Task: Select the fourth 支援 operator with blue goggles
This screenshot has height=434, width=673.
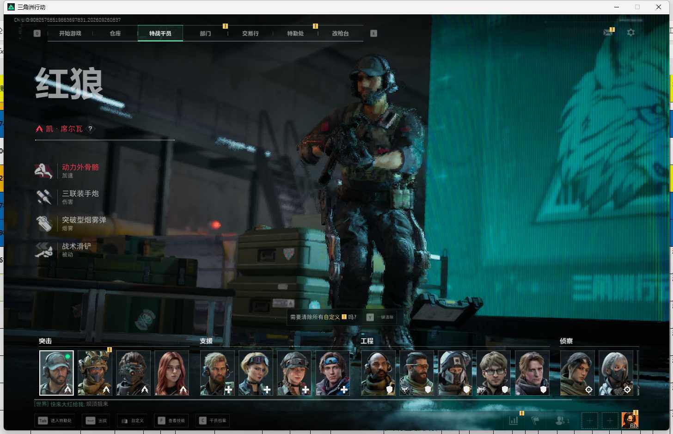Action: pos(332,373)
